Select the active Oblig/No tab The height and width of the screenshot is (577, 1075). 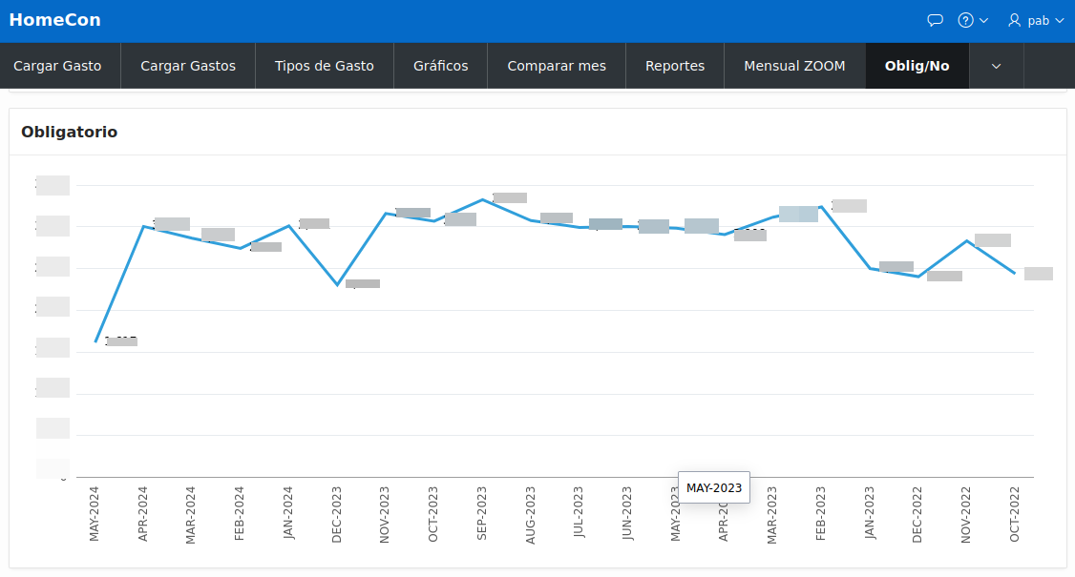pos(917,66)
